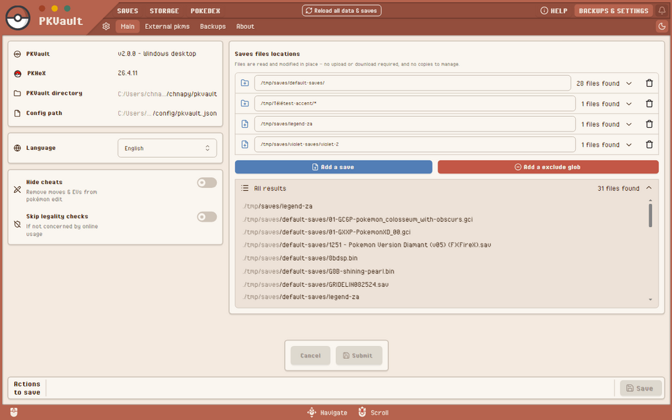672x420 pixels.
Task: Click folder icon of Télétest-accent path row
Action: (245, 103)
